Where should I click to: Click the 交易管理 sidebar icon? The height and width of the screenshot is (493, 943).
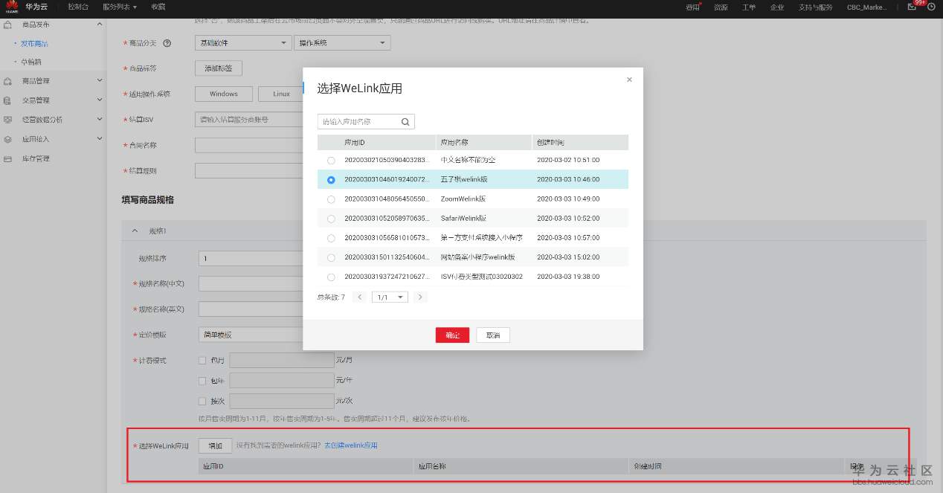[7, 100]
